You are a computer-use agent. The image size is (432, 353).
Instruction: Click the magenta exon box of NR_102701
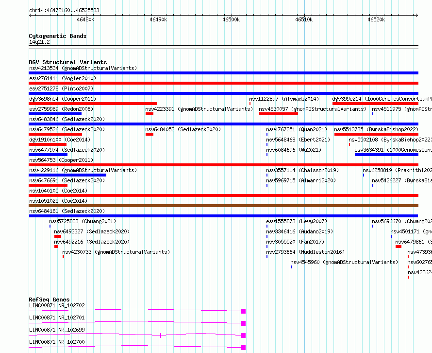tap(243, 323)
